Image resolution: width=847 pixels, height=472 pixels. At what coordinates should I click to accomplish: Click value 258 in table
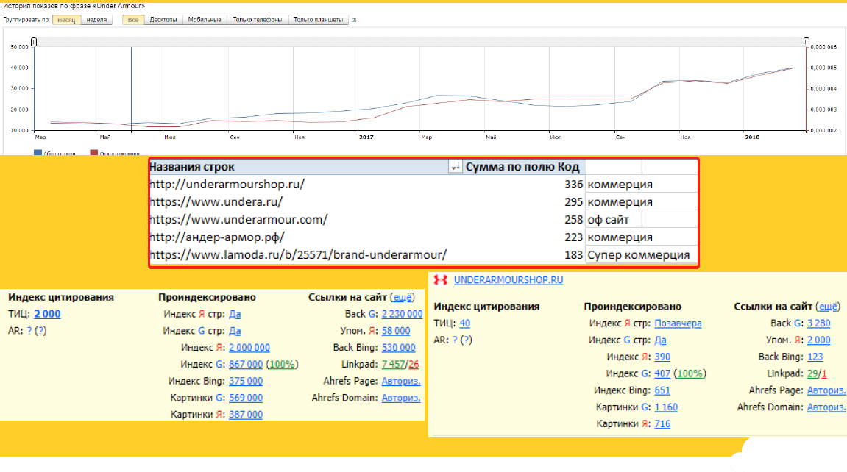click(573, 220)
